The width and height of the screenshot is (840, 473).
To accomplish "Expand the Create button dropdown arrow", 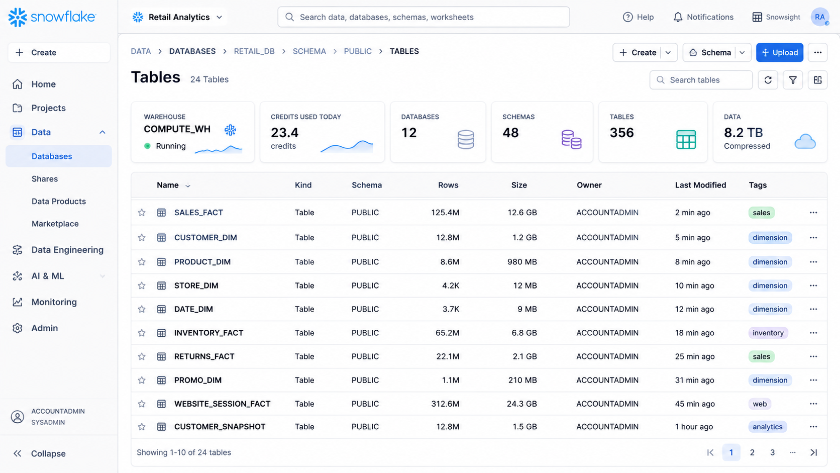I will pyautogui.click(x=668, y=52).
